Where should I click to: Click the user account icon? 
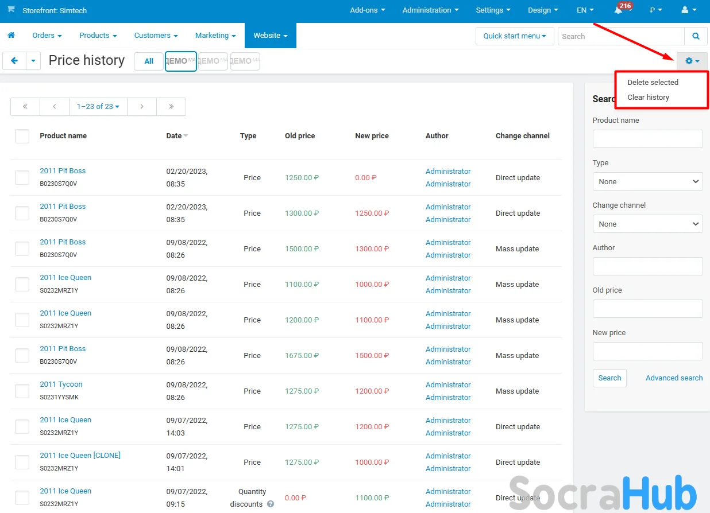[x=689, y=10]
